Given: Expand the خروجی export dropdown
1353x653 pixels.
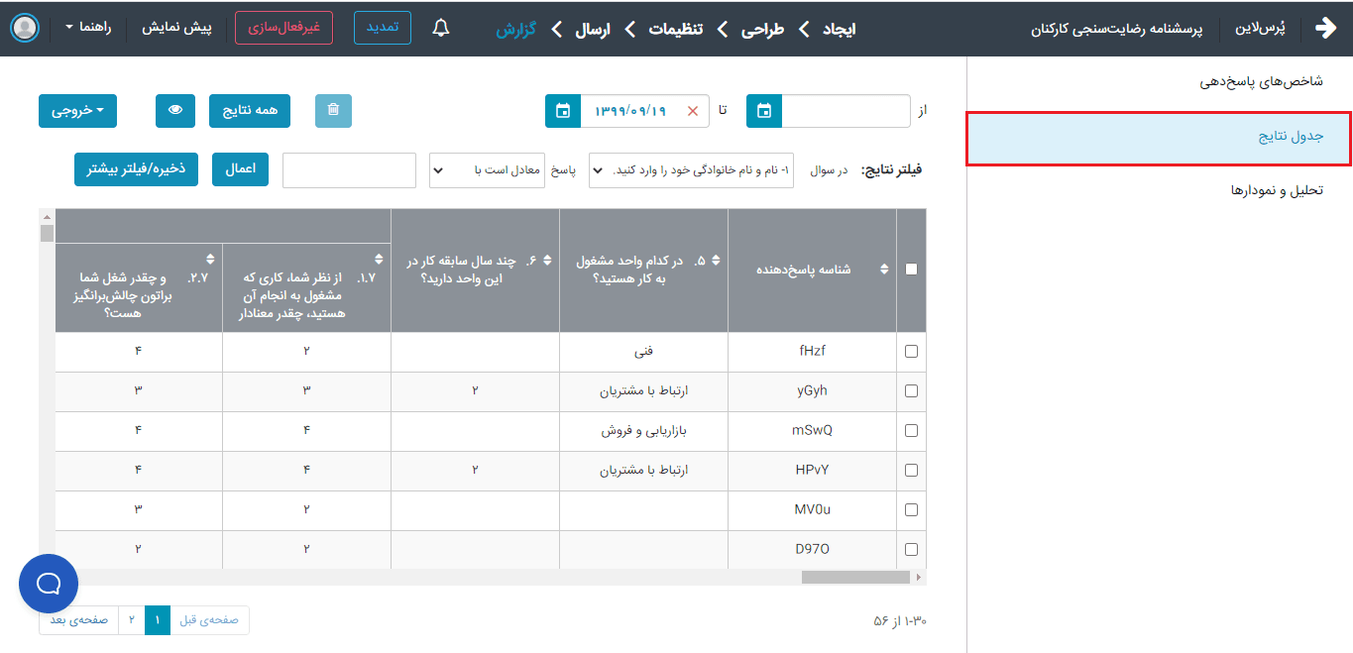Looking at the screenshot, I should (x=77, y=111).
